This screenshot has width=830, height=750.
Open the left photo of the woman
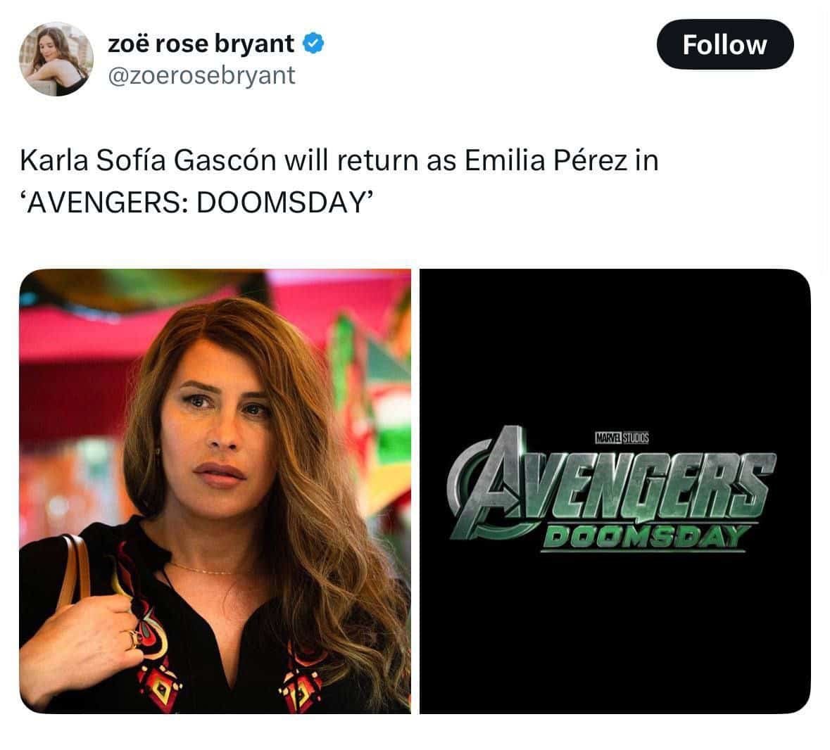tap(215, 491)
